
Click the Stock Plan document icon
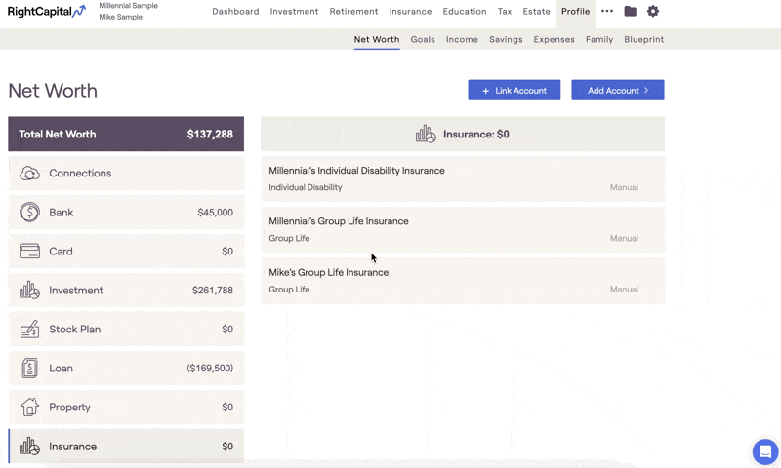coord(30,330)
